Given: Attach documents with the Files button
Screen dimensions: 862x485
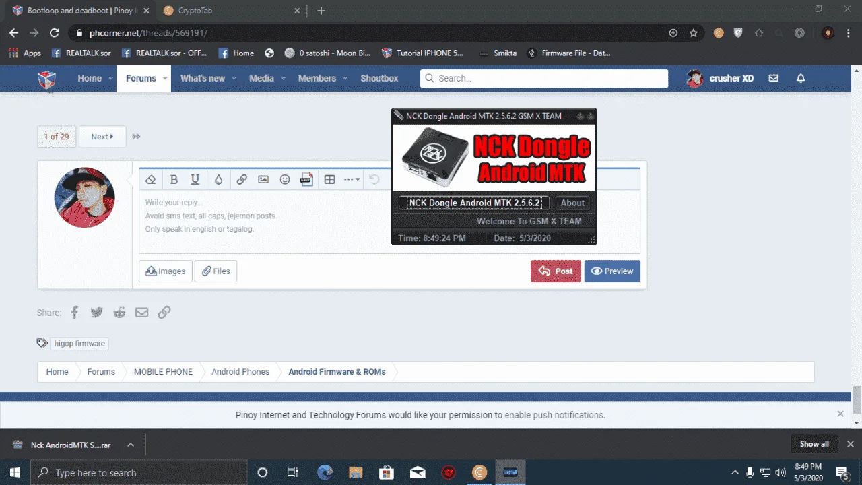Looking at the screenshot, I should point(216,271).
